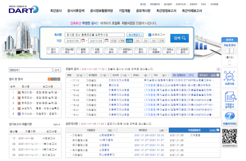Open 롯데리츠 company link

pyautogui.click(x=114, y=85)
